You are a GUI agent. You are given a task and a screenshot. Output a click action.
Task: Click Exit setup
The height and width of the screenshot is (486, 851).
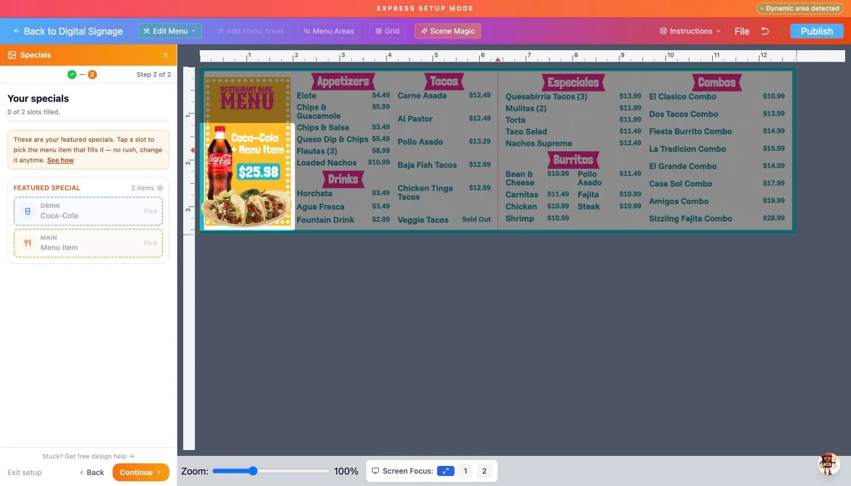24,472
